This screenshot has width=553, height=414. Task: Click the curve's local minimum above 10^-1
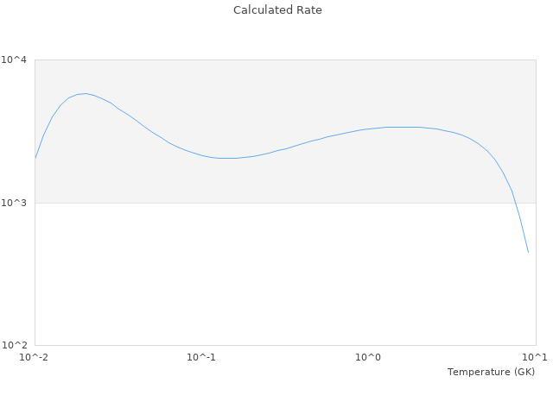pyautogui.click(x=226, y=158)
